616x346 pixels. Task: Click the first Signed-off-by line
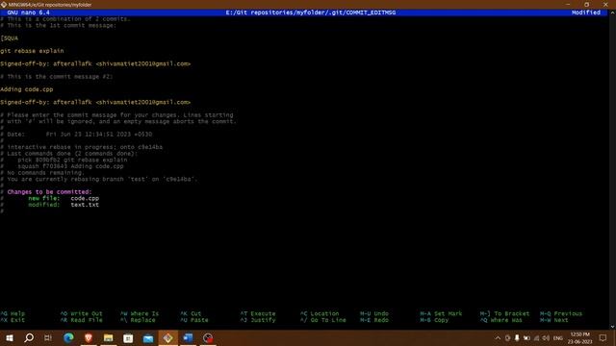click(95, 63)
